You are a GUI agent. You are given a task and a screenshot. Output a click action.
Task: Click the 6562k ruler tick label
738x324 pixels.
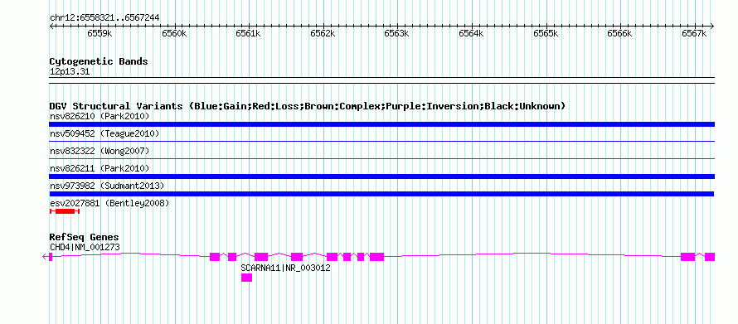(323, 33)
